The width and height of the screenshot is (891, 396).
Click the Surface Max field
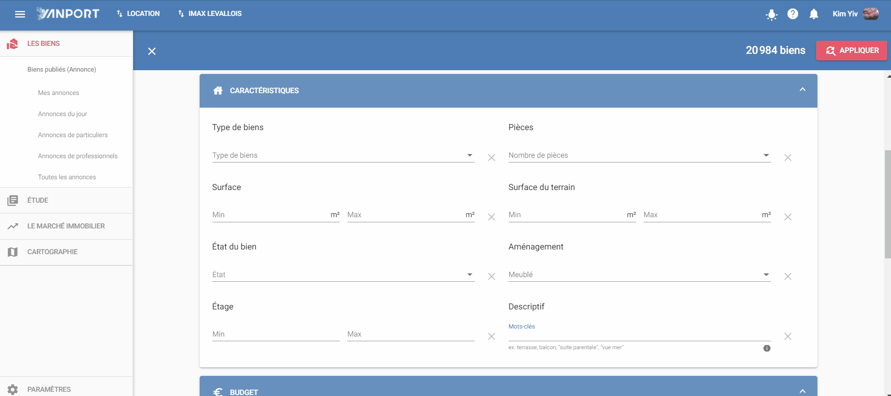click(x=411, y=215)
